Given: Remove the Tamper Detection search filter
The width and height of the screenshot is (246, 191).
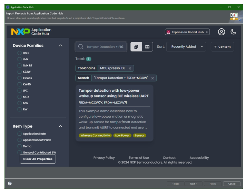Looking at the screenshot, I should [x=152, y=78].
